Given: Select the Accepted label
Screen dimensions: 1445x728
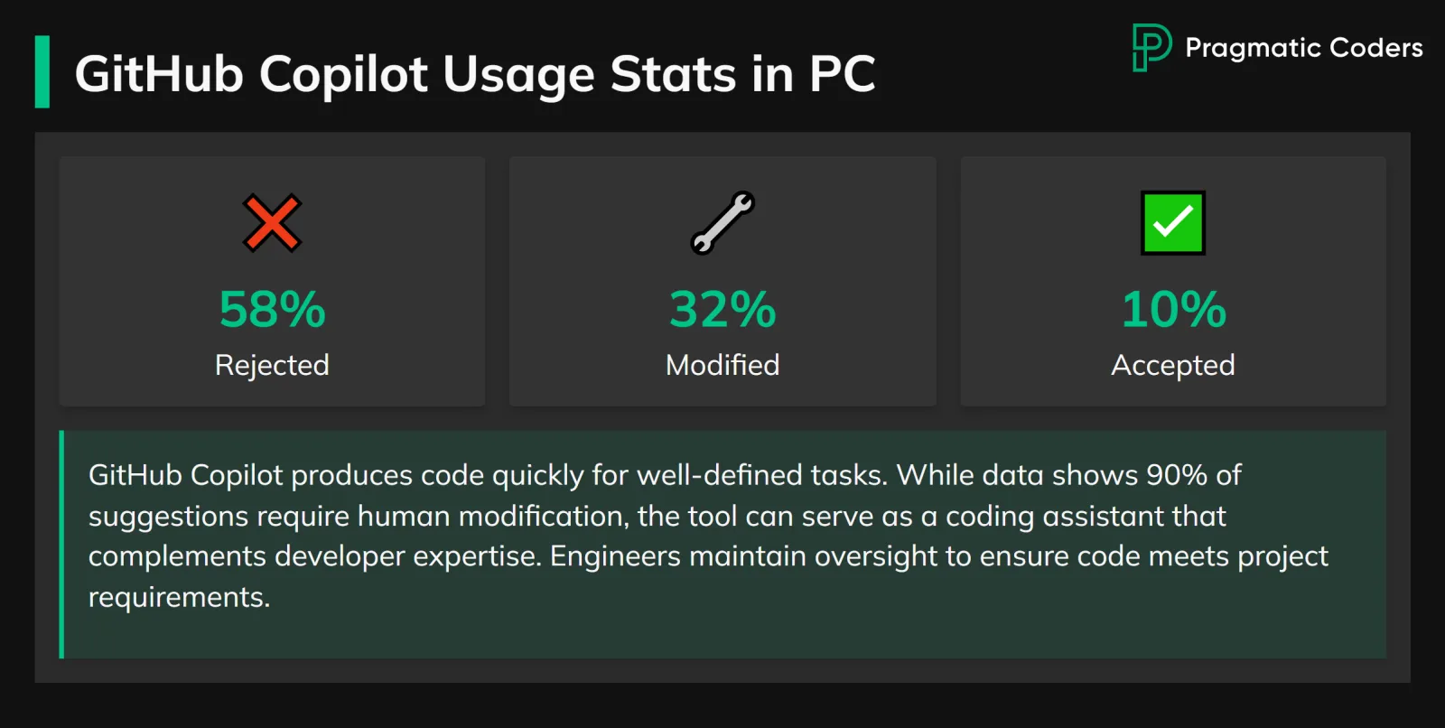Looking at the screenshot, I should tap(1172, 365).
